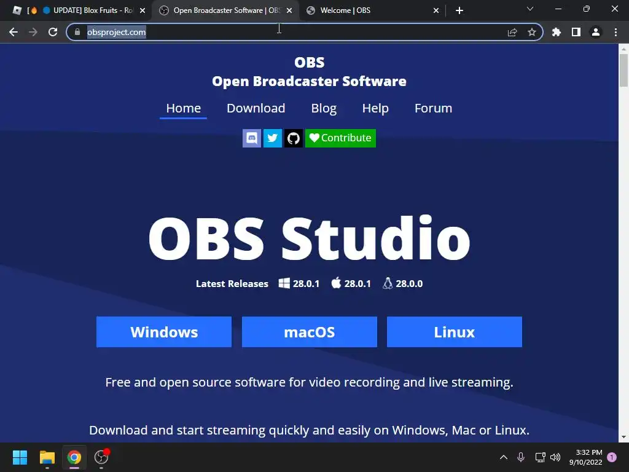Click the scrollbar down arrow
This screenshot has height=472, width=629.
pyautogui.click(x=623, y=437)
